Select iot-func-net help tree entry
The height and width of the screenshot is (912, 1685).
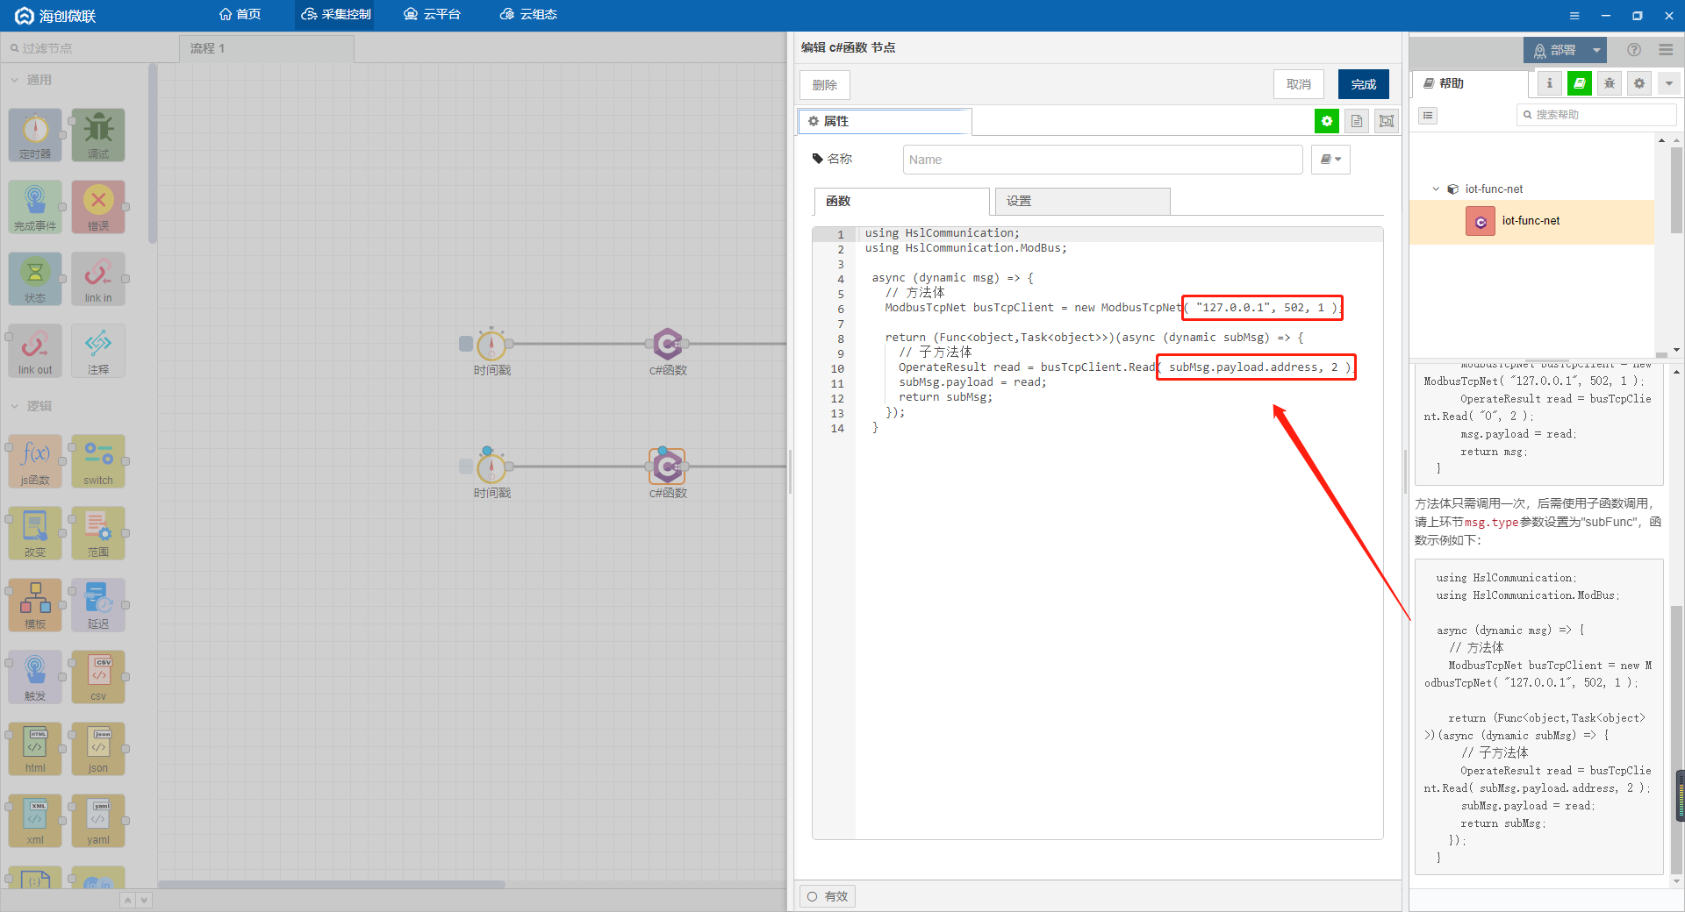coord(1531,221)
